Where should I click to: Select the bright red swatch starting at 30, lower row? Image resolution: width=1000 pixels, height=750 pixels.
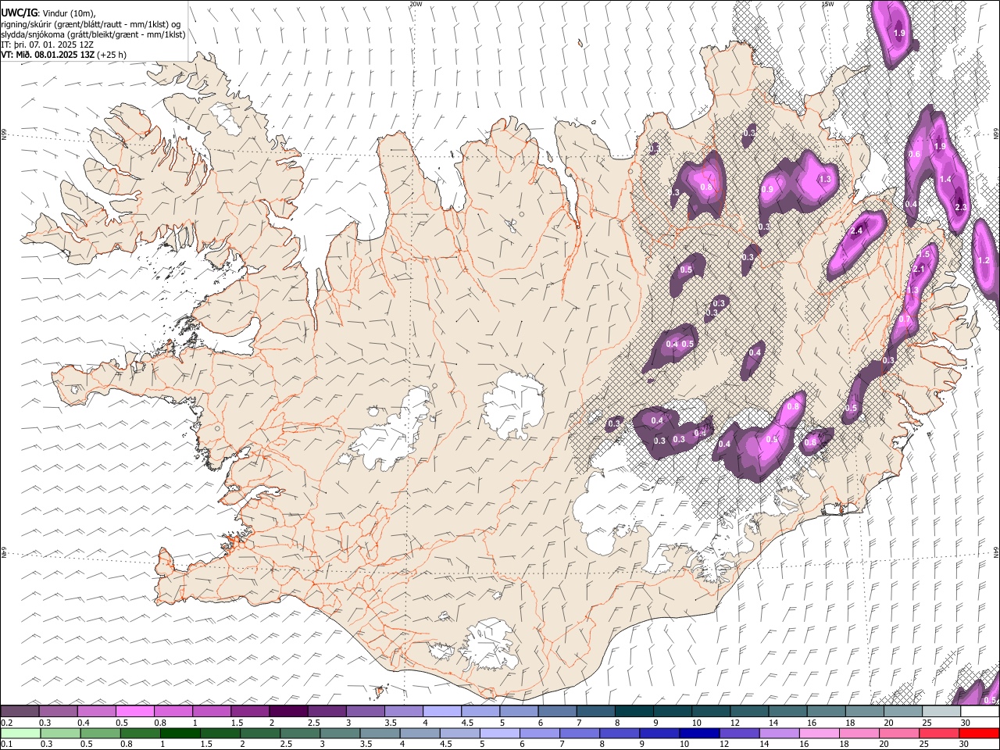click(x=979, y=733)
